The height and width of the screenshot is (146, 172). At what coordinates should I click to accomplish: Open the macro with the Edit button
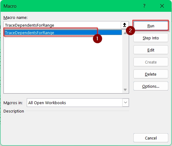[151, 50]
